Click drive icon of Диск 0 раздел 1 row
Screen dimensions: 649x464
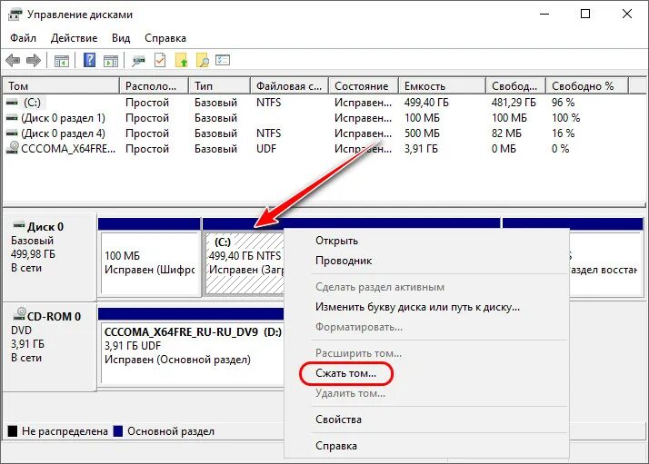point(13,118)
